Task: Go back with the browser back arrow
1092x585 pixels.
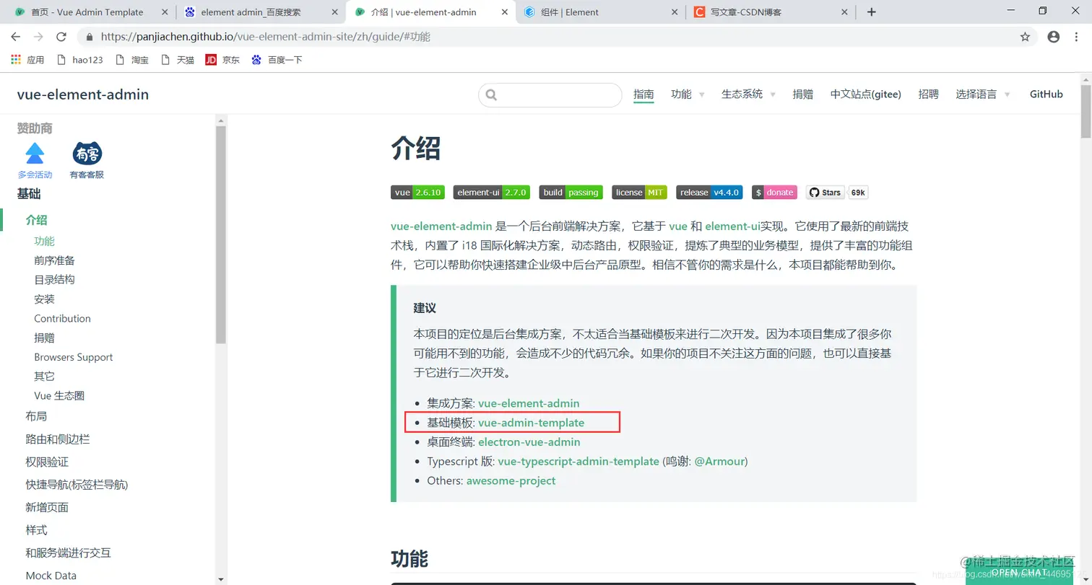Action: [x=15, y=37]
